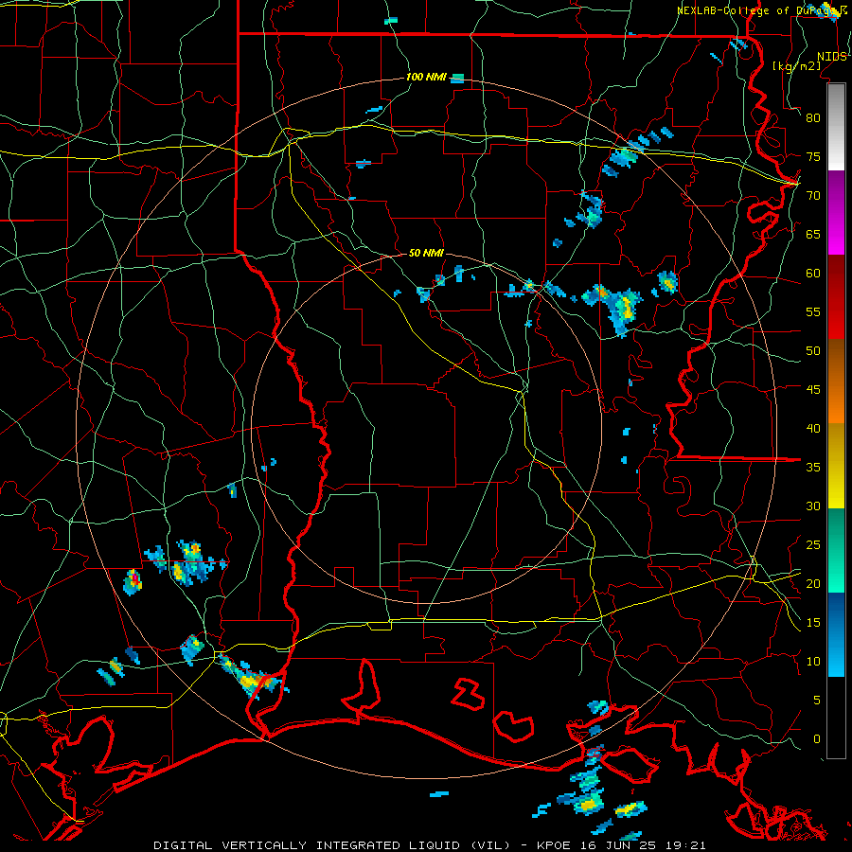852x852 pixels.
Task: Click the 40 value on the scale
Action: pyautogui.click(x=813, y=428)
